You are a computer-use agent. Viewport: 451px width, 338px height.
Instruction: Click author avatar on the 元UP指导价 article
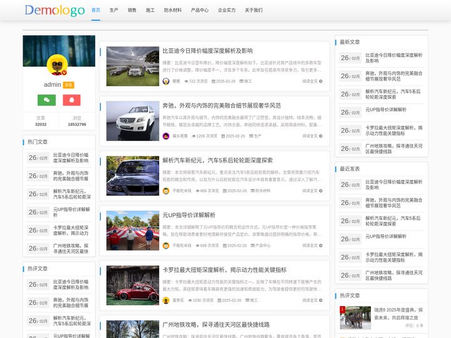pos(166,245)
